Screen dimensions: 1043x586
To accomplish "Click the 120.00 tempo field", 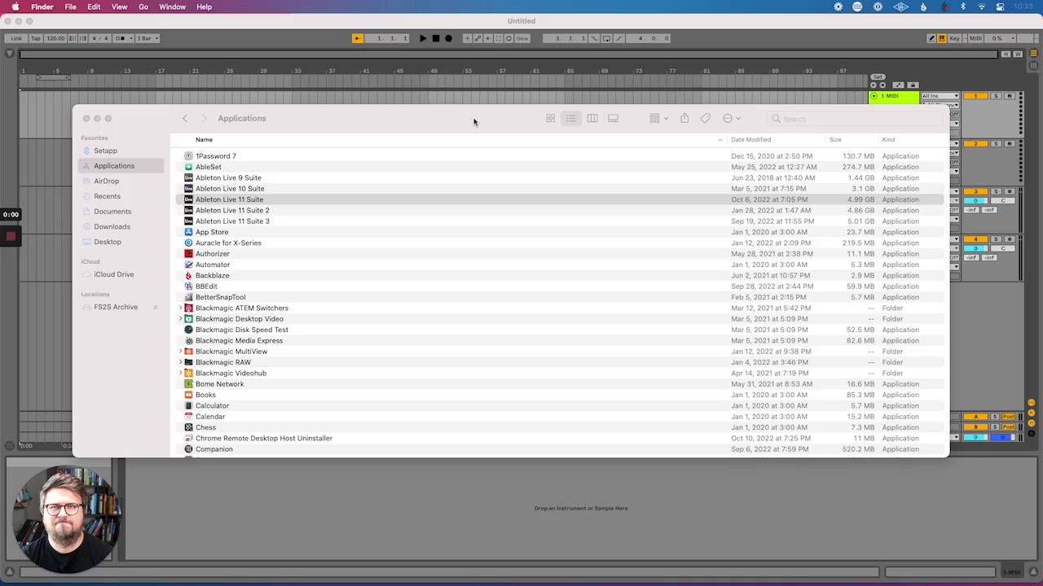I will point(55,38).
